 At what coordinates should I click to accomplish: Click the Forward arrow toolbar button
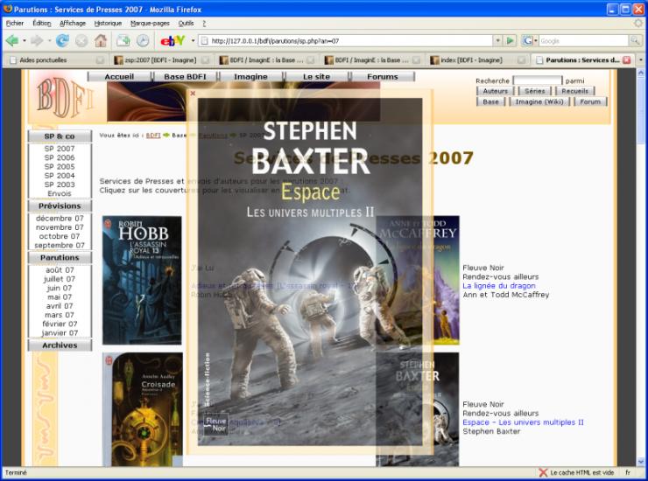[37, 40]
